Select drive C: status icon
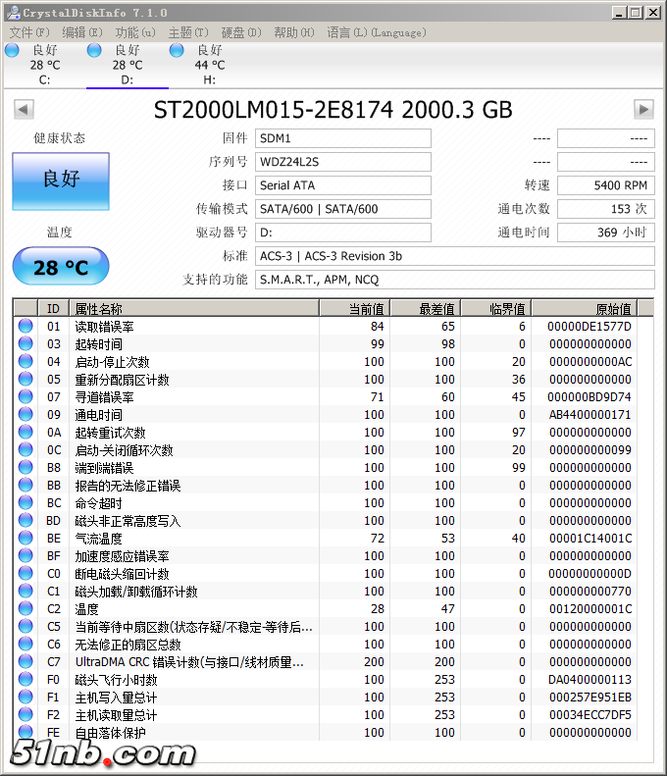The image size is (667, 776). click(x=12, y=51)
